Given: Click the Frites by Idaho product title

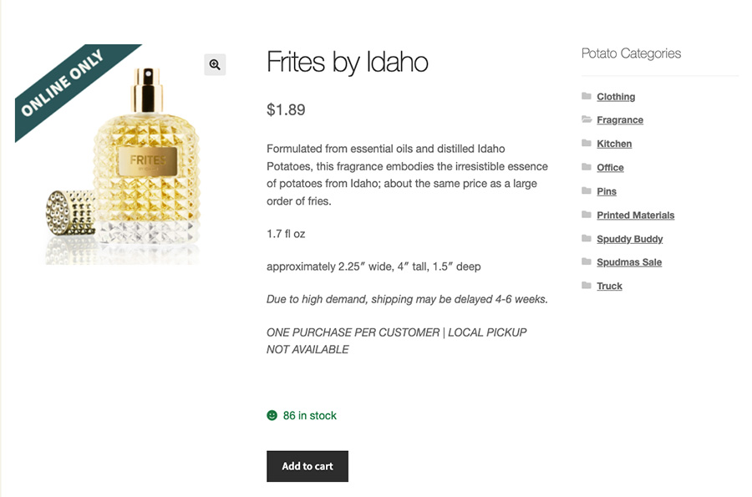Looking at the screenshot, I should (347, 62).
